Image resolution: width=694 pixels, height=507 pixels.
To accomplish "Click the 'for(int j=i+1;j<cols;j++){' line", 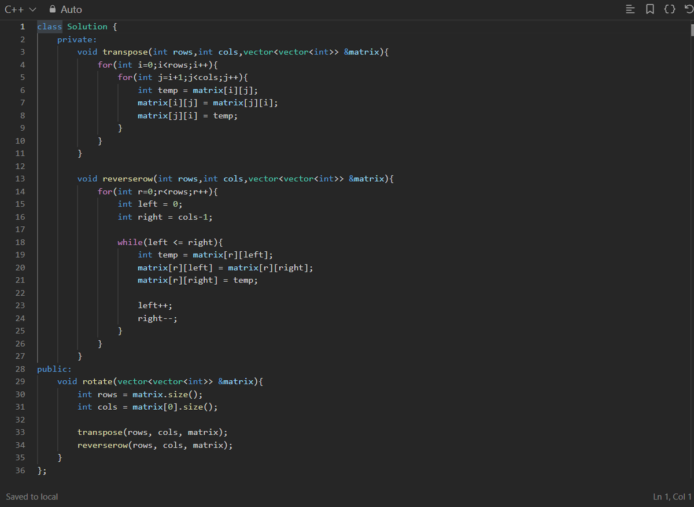I will 183,78.
